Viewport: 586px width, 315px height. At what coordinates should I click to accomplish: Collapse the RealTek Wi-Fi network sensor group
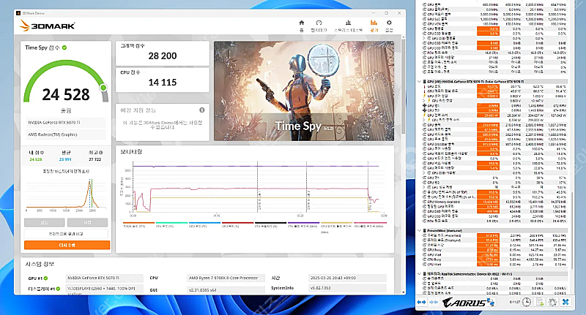point(418,273)
